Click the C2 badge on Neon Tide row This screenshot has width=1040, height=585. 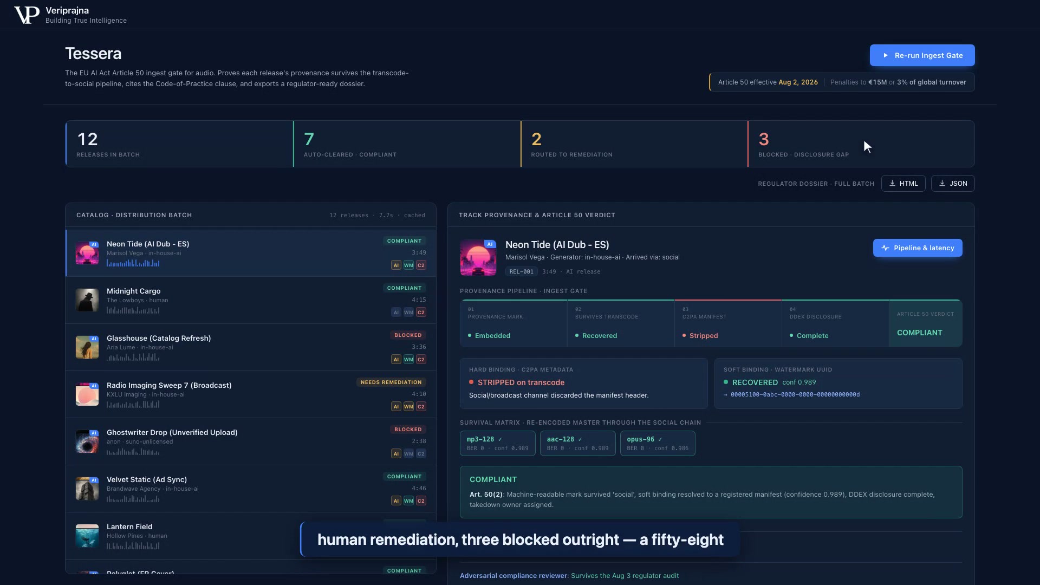(421, 265)
